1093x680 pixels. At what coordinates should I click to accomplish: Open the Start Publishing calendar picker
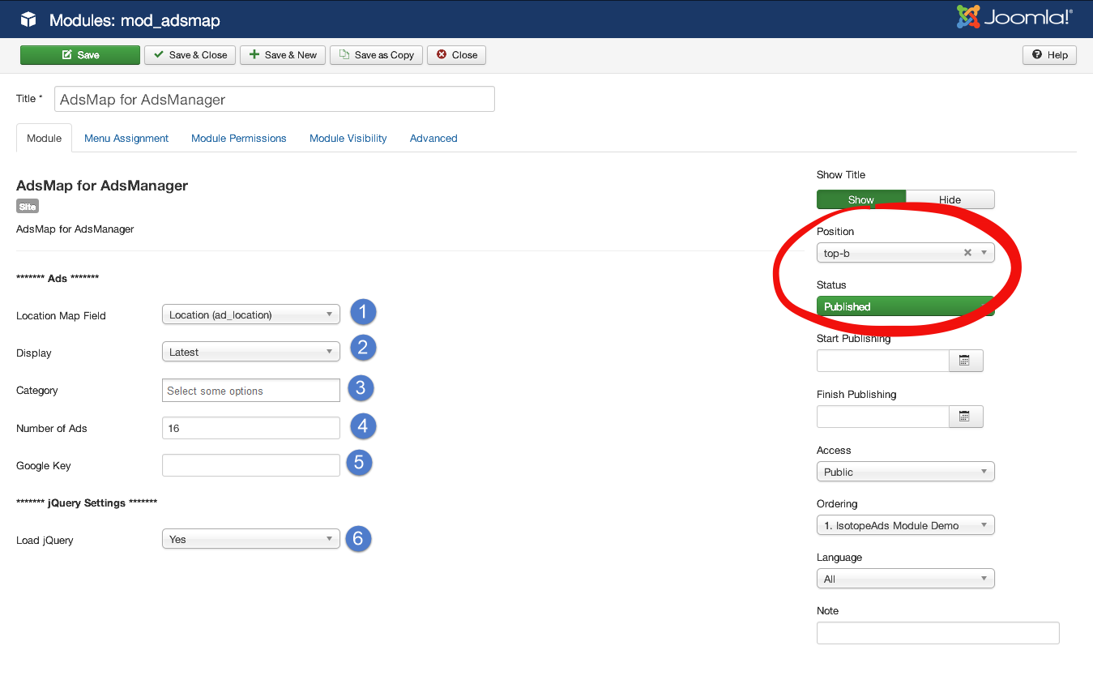click(966, 360)
